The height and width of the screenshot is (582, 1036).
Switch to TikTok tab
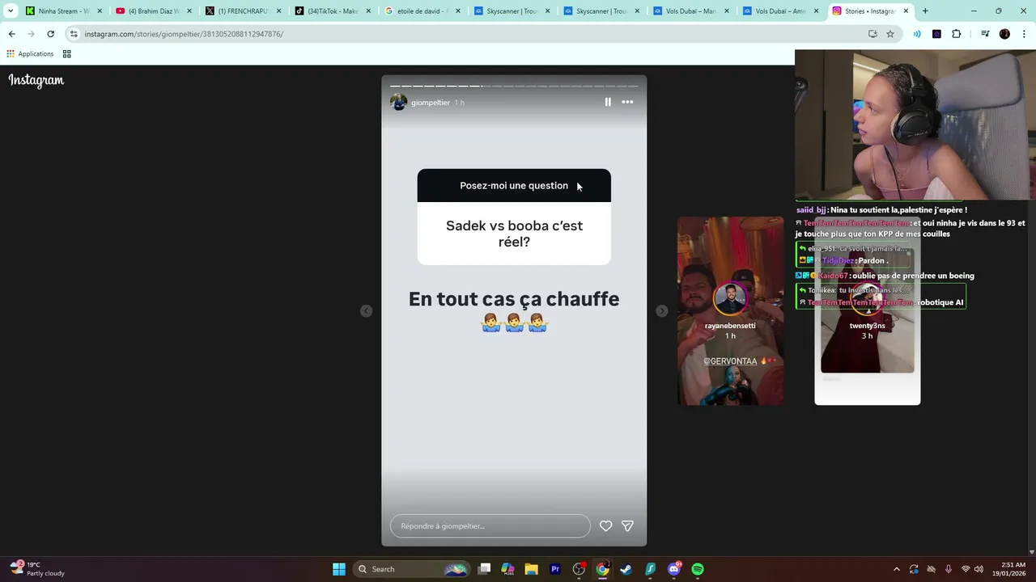coord(333,11)
